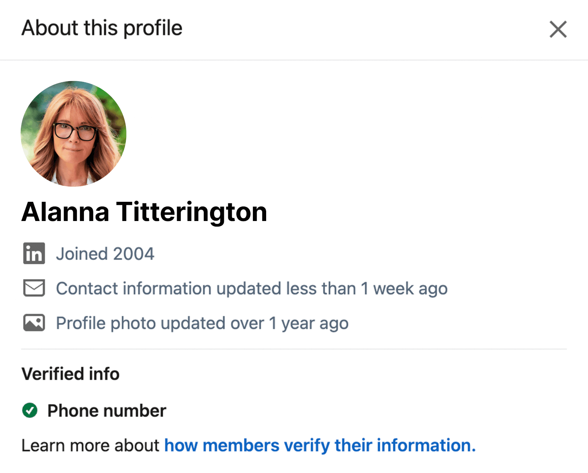Click Contact information updated less than 1 week ago
Screen dimensions: 588x473
pos(252,288)
